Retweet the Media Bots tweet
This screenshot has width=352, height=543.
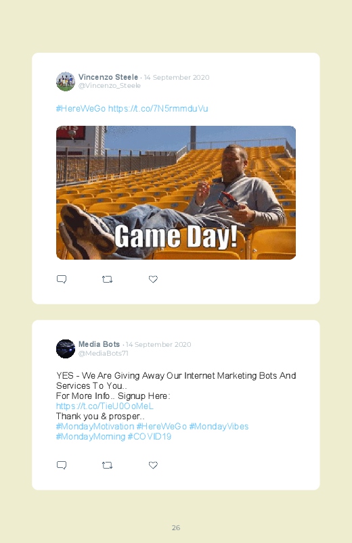tap(107, 465)
